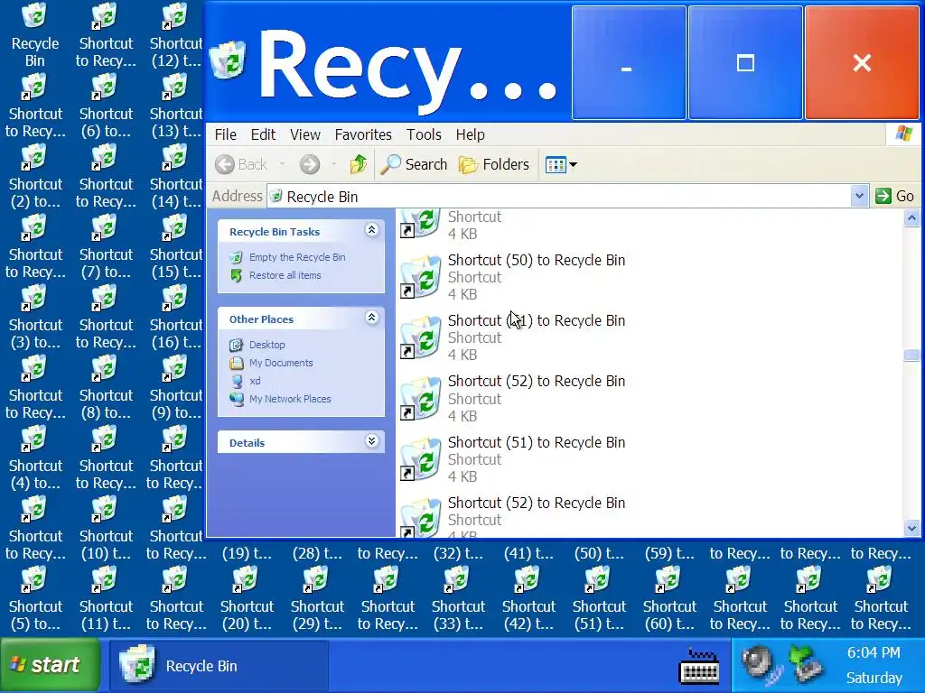Viewport: 925px width, 693px height.
Task: Select desktop icon Shortcut (6) to Recycle Bin
Action: coord(106,106)
